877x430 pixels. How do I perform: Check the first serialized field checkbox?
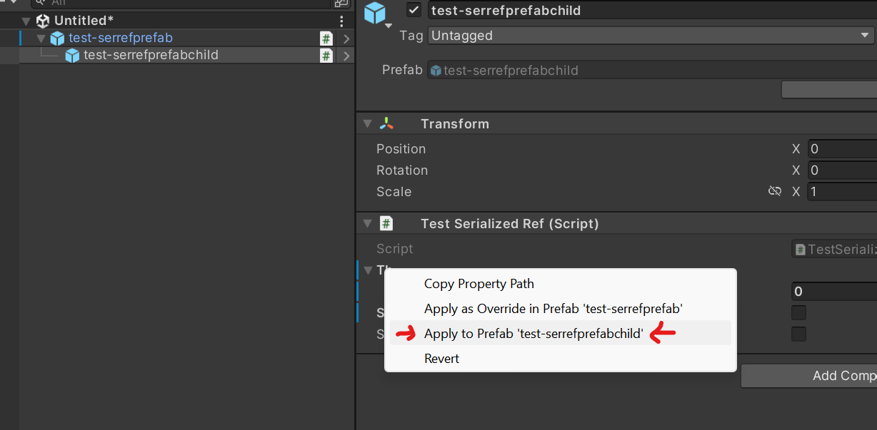tap(798, 312)
